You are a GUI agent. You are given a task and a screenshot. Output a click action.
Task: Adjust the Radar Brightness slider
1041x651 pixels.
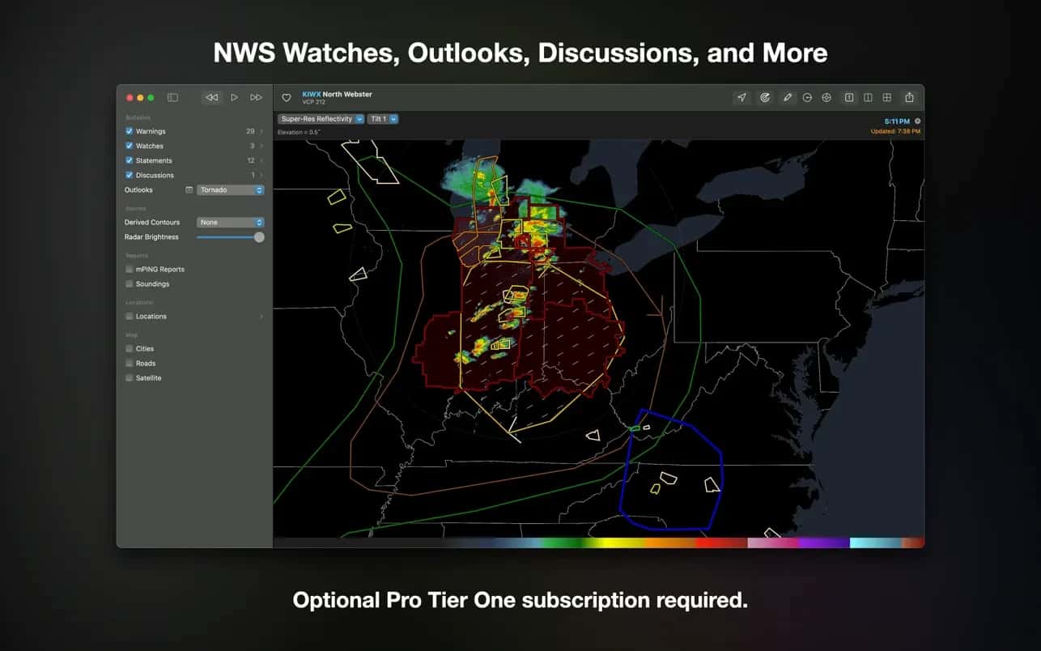pos(231,237)
